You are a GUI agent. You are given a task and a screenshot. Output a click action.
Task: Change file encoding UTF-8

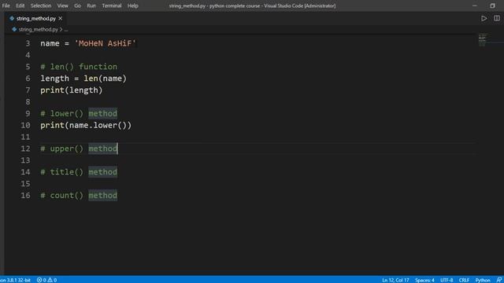[447, 280]
